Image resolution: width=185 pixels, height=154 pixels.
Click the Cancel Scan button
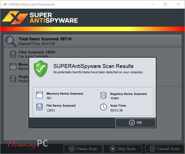[x=165, y=149]
